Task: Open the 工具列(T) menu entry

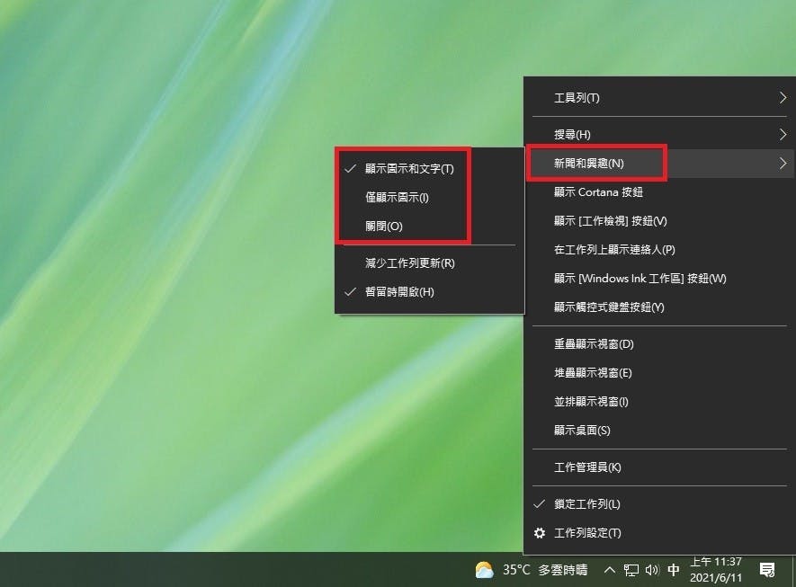Action: coord(659,98)
